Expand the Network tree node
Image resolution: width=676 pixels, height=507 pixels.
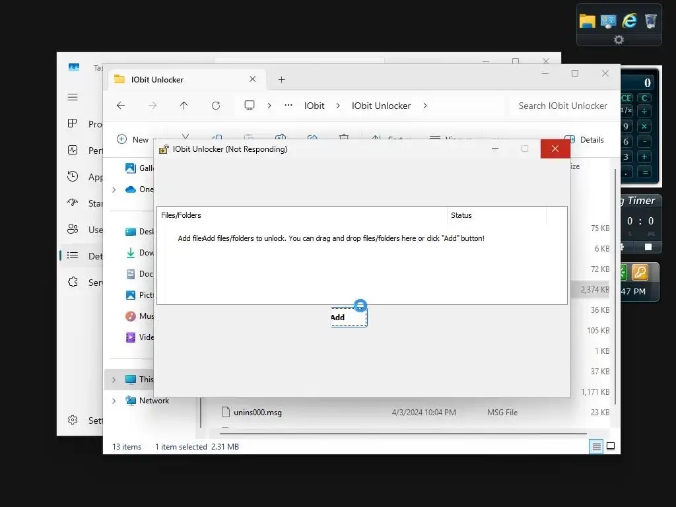114,401
